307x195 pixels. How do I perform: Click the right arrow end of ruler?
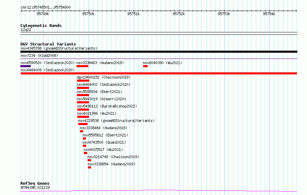296,11
